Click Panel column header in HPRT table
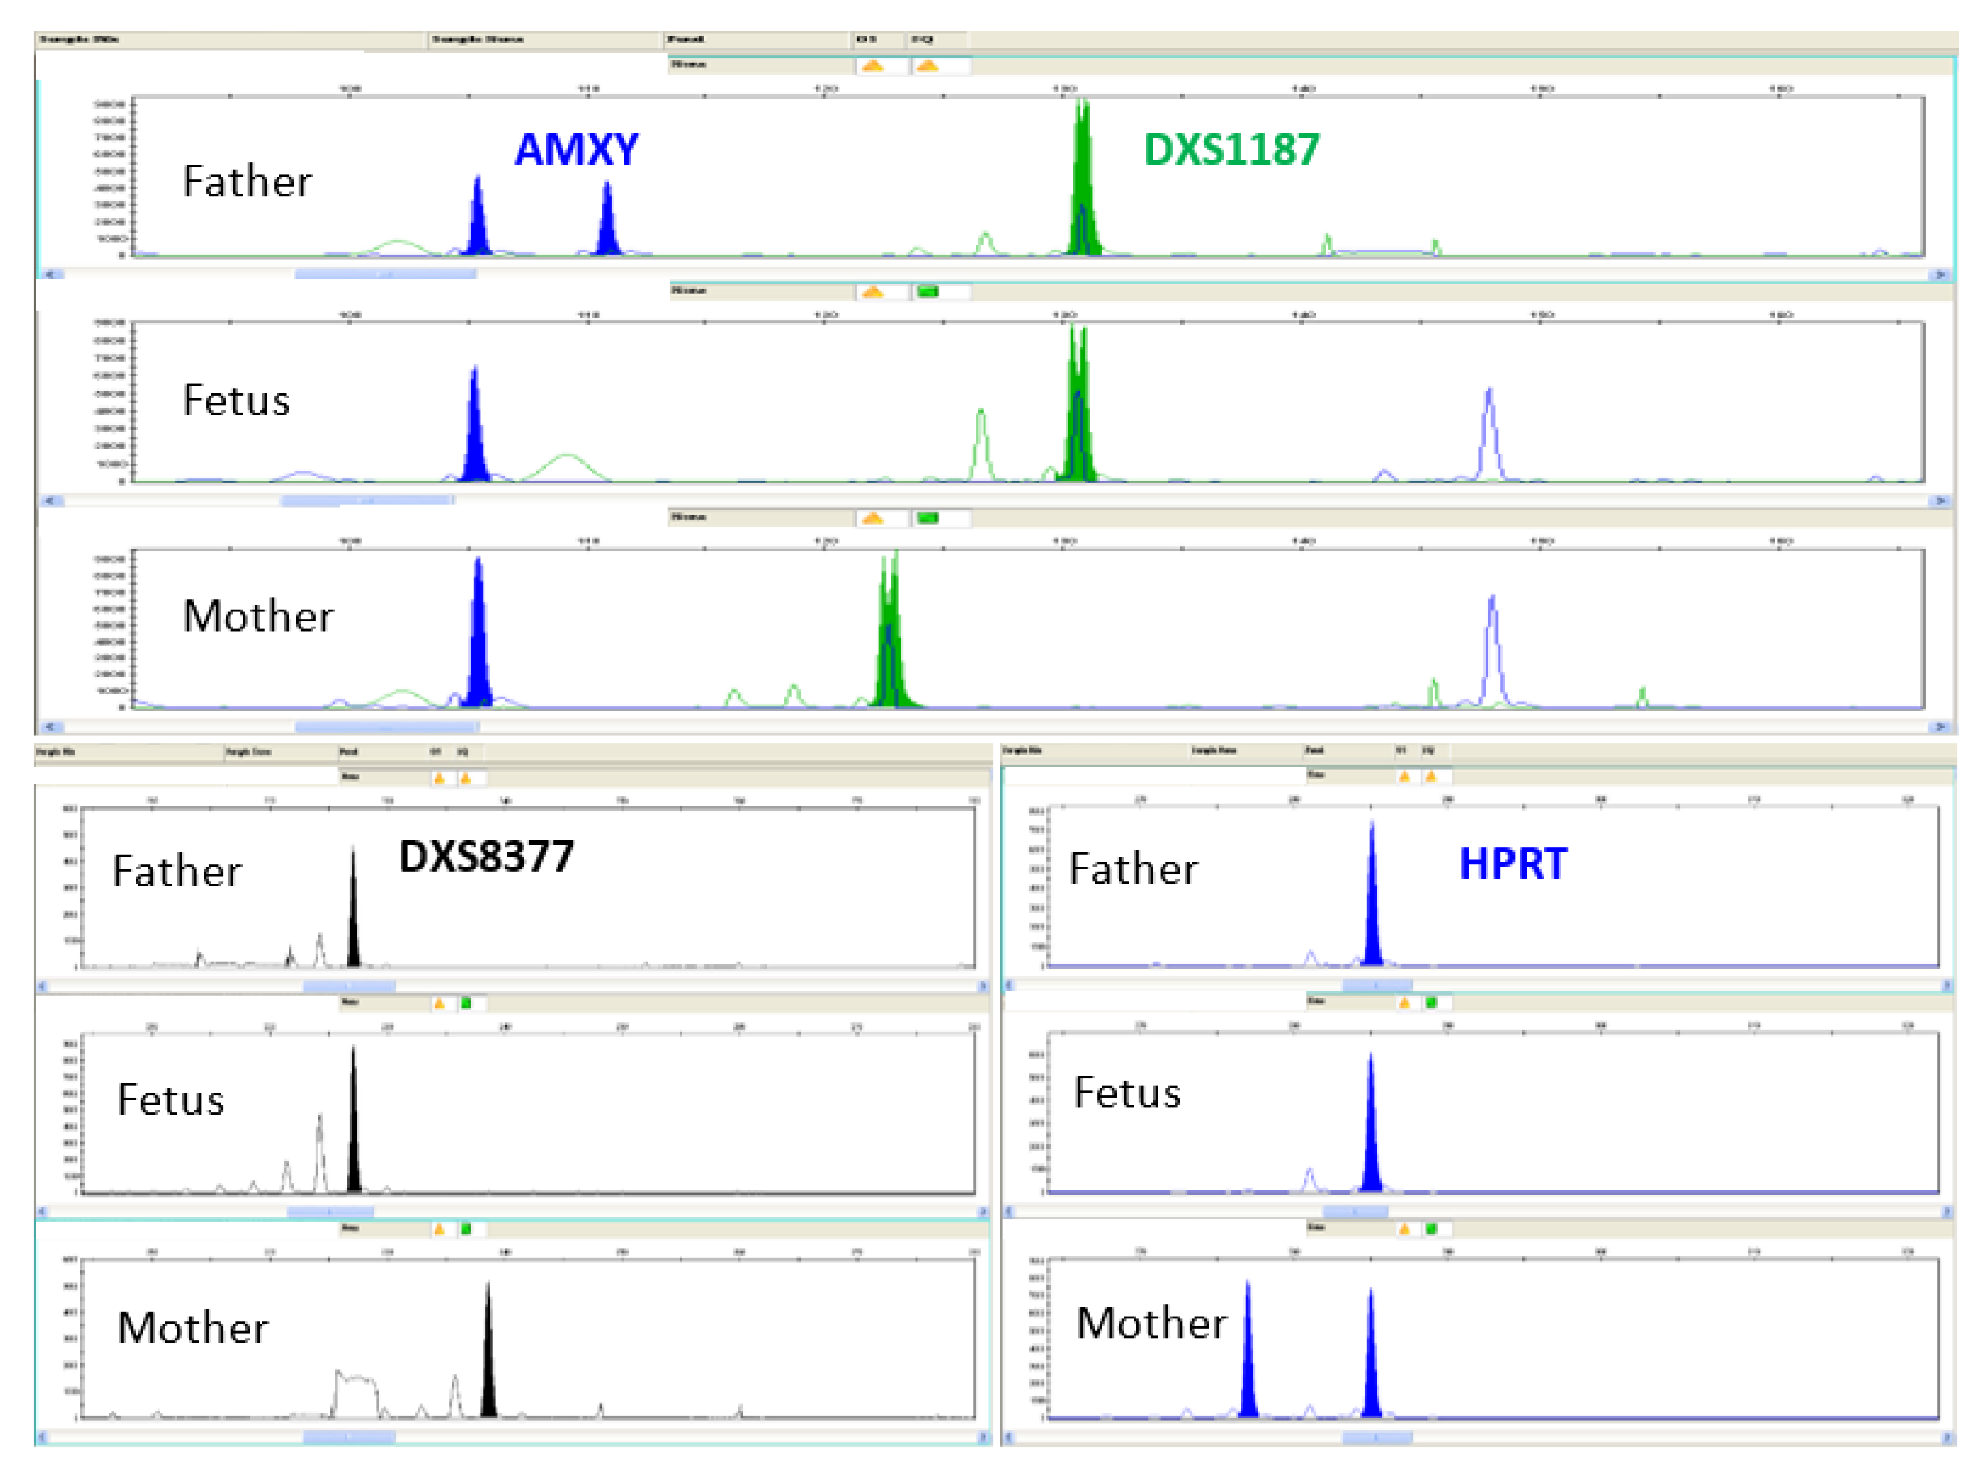The height and width of the screenshot is (1477, 1984). pyautogui.click(x=1314, y=751)
